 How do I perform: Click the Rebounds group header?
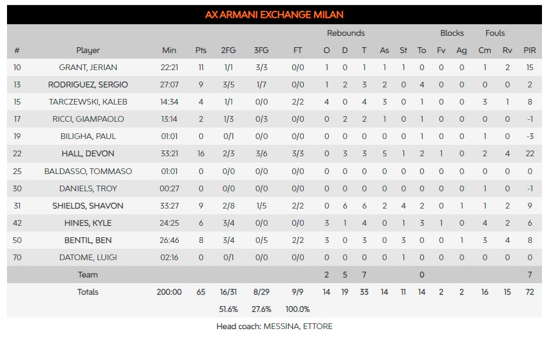pyautogui.click(x=346, y=33)
